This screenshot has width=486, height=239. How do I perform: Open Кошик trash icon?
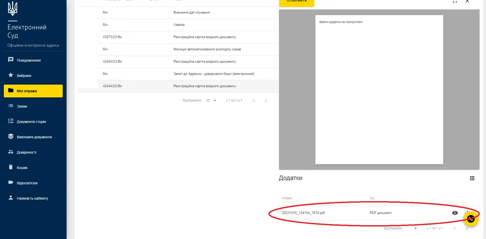point(11,168)
